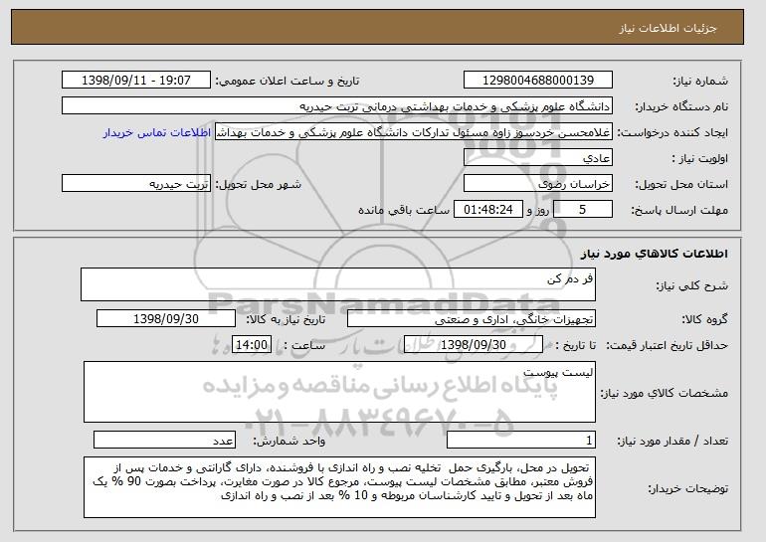Click the استان محل تحویل field خراسان رضوی
This screenshot has height=542, width=766.
pos(538,184)
